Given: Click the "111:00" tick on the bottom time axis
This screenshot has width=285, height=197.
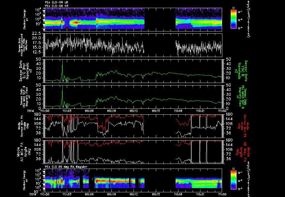Looking at the screenshot, I should tap(222, 194).
